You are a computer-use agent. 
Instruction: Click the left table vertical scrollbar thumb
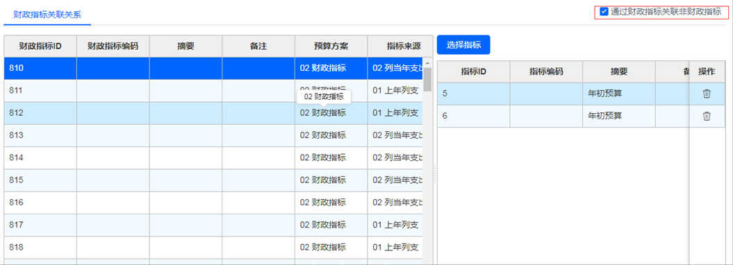point(427,80)
